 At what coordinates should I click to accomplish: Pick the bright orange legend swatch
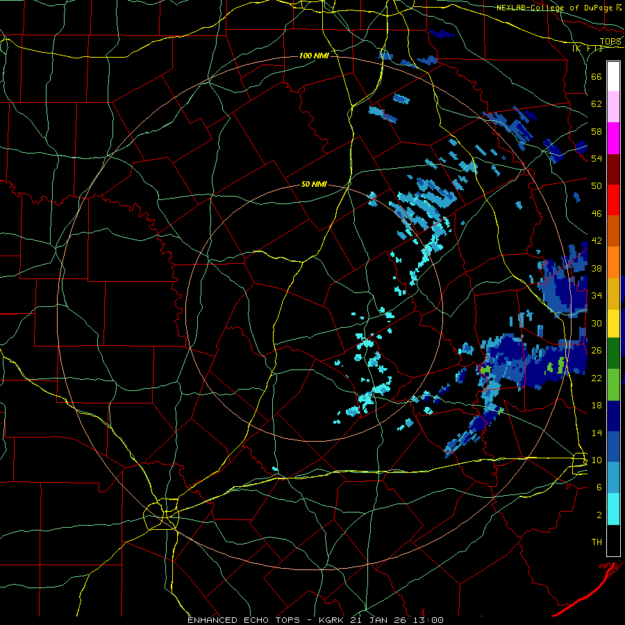point(613,262)
